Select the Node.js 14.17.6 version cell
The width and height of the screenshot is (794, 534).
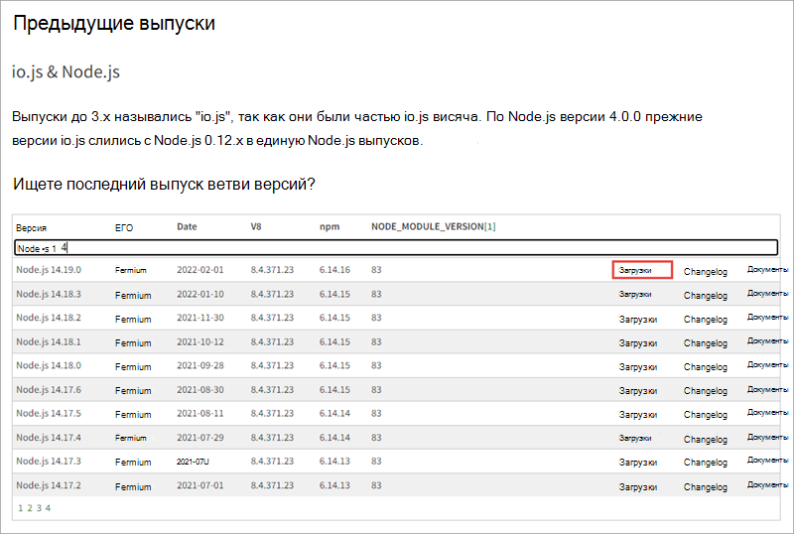pos(49,390)
